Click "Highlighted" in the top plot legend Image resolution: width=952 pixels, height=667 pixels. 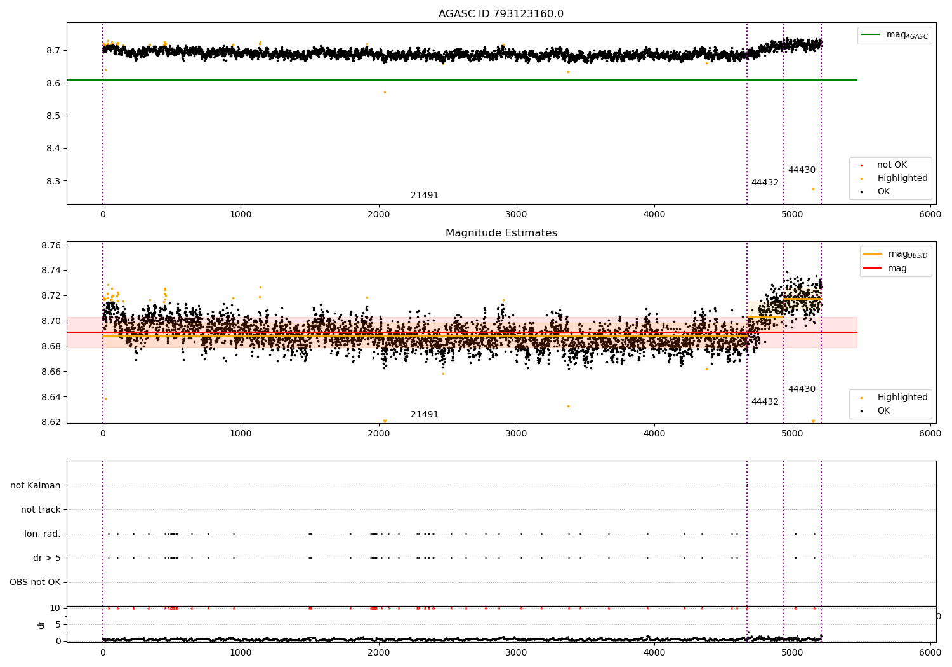pos(895,179)
